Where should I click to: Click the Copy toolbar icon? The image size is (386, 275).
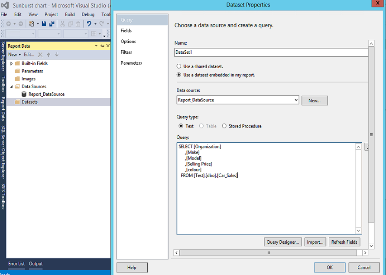pos(70,24)
